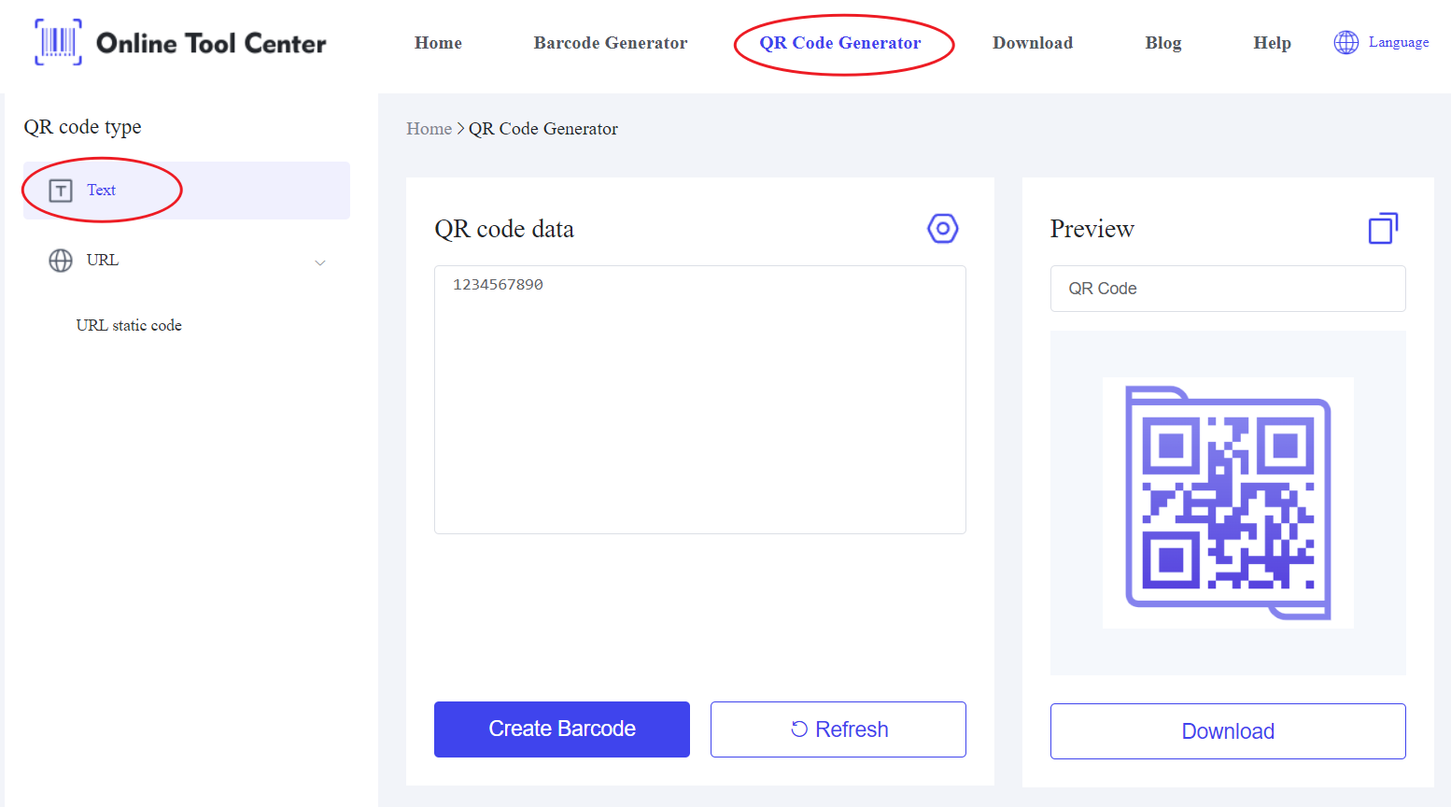Click the Create Barcode button
This screenshot has height=807, width=1451.
pos(562,729)
